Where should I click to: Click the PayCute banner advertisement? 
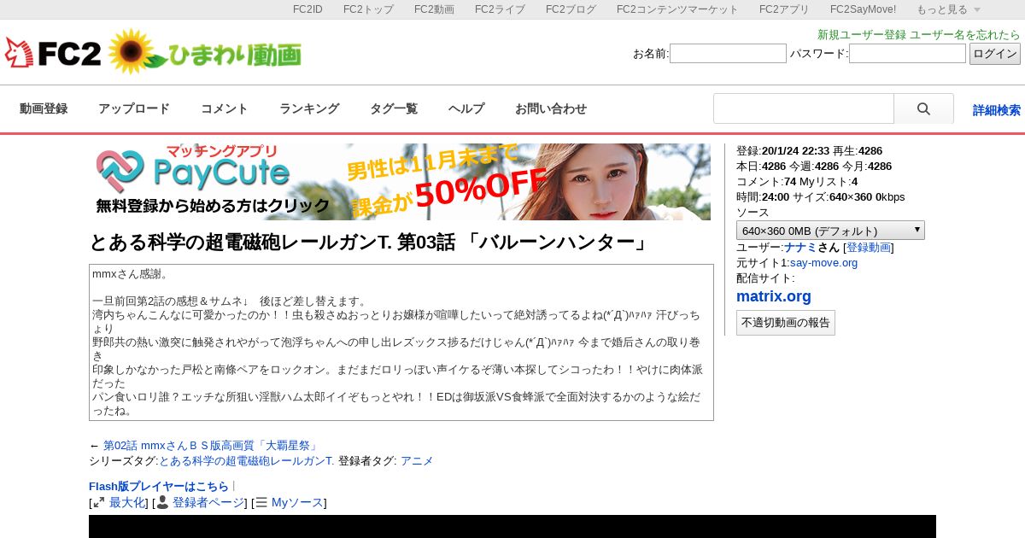click(x=400, y=182)
